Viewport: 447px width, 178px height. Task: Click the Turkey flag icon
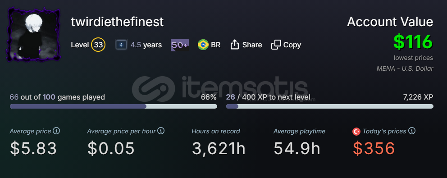356,132
